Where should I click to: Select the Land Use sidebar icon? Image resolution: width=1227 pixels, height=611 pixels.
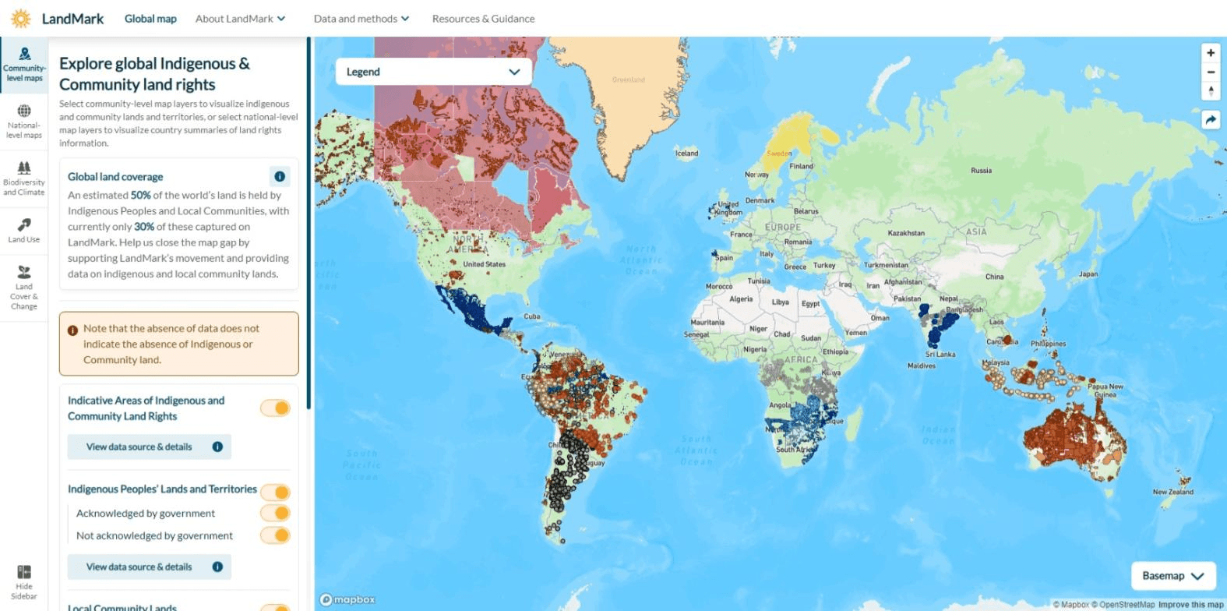(24, 230)
